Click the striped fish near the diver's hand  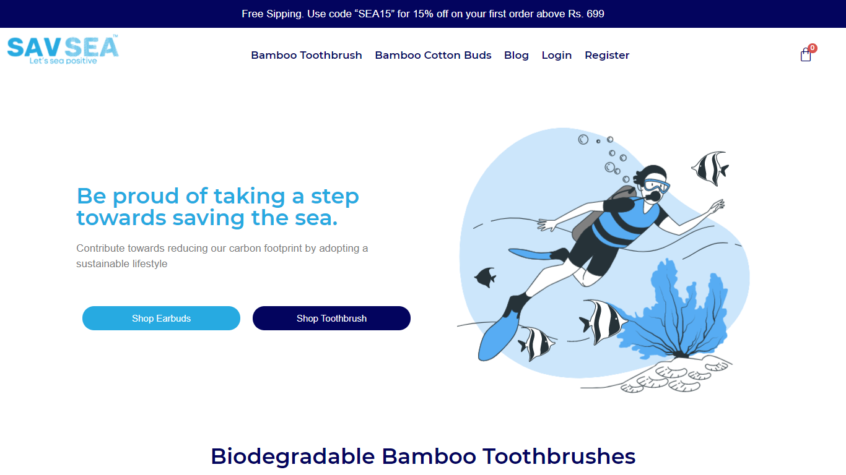coord(710,168)
